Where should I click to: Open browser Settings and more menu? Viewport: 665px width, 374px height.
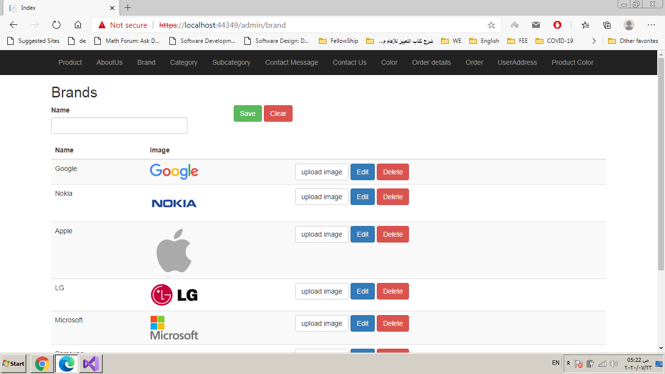pyautogui.click(x=651, y=25)
